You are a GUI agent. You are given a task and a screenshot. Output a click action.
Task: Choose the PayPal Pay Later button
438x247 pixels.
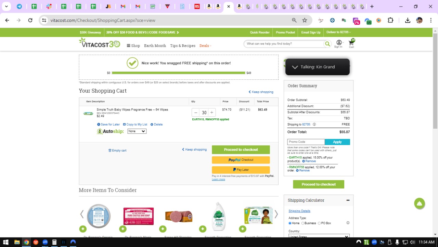241,170
